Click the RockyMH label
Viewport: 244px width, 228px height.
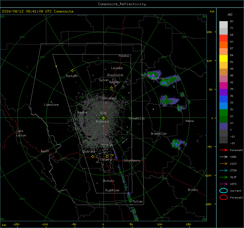coord(72,76)
